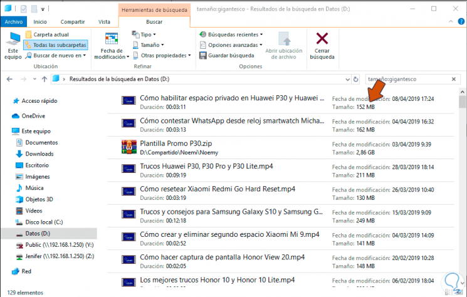The height and width of the screenshot is (297, 467).
Task: Expand the Tamaño filter dropdown
Action: pyautogui.click(x=149, y=45)
